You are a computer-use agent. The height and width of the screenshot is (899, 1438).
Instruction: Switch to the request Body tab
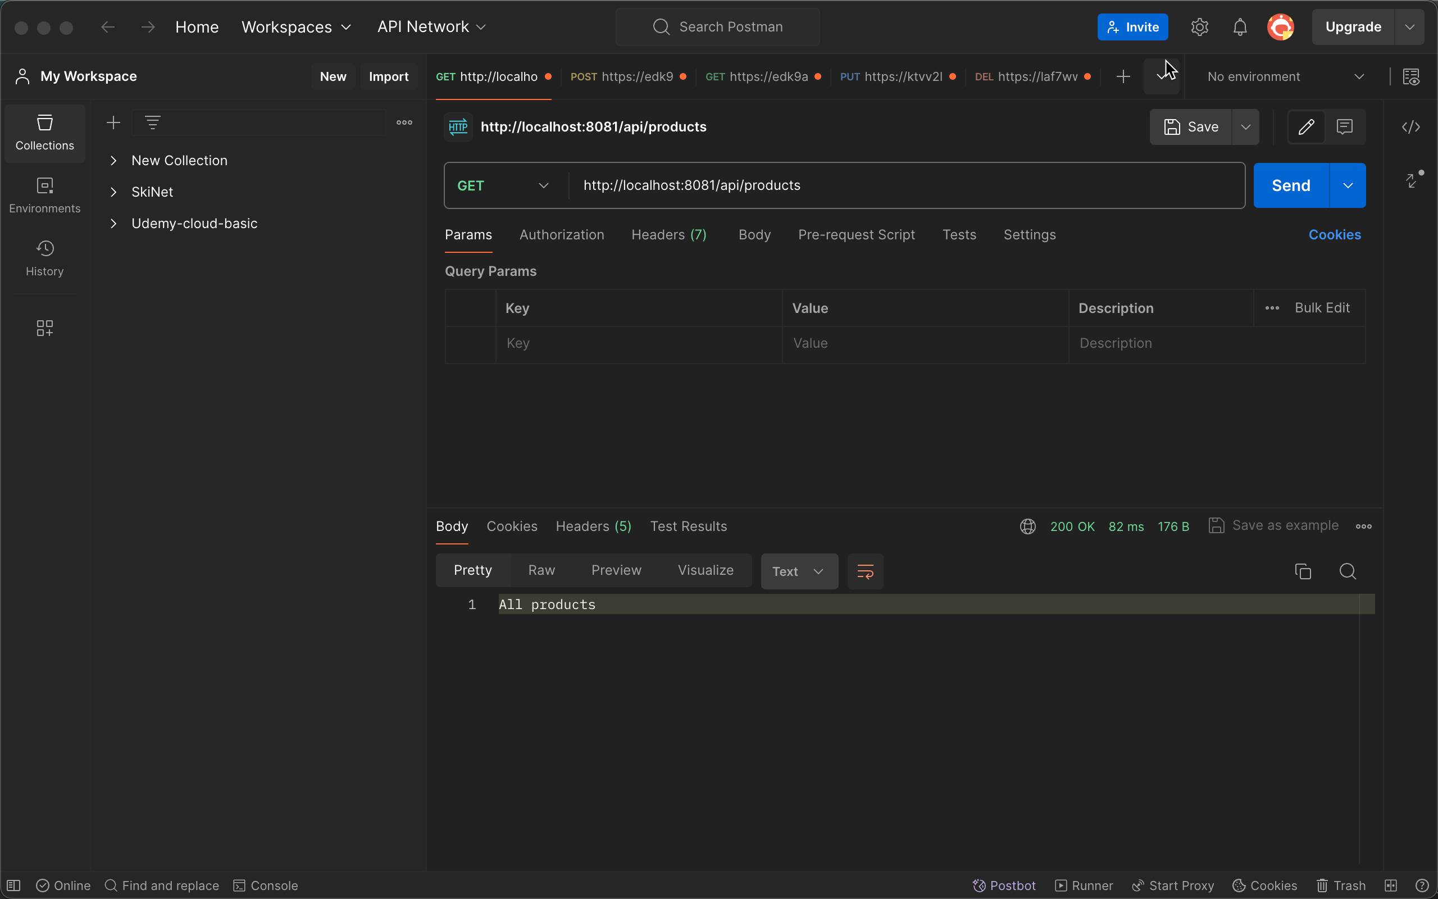754,235
